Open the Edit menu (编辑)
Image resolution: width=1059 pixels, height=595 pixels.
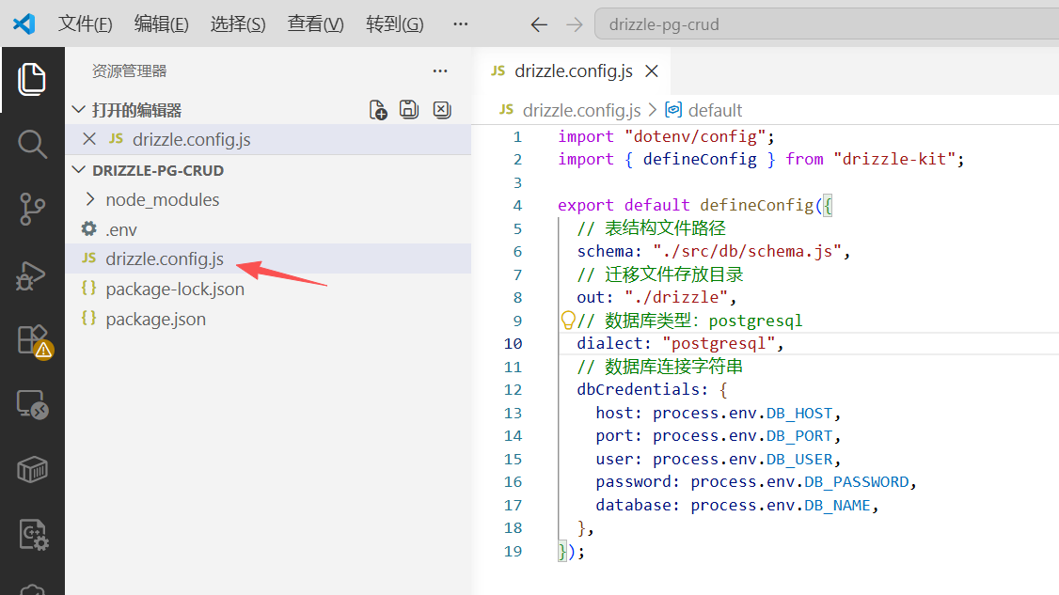click(162, 24)
